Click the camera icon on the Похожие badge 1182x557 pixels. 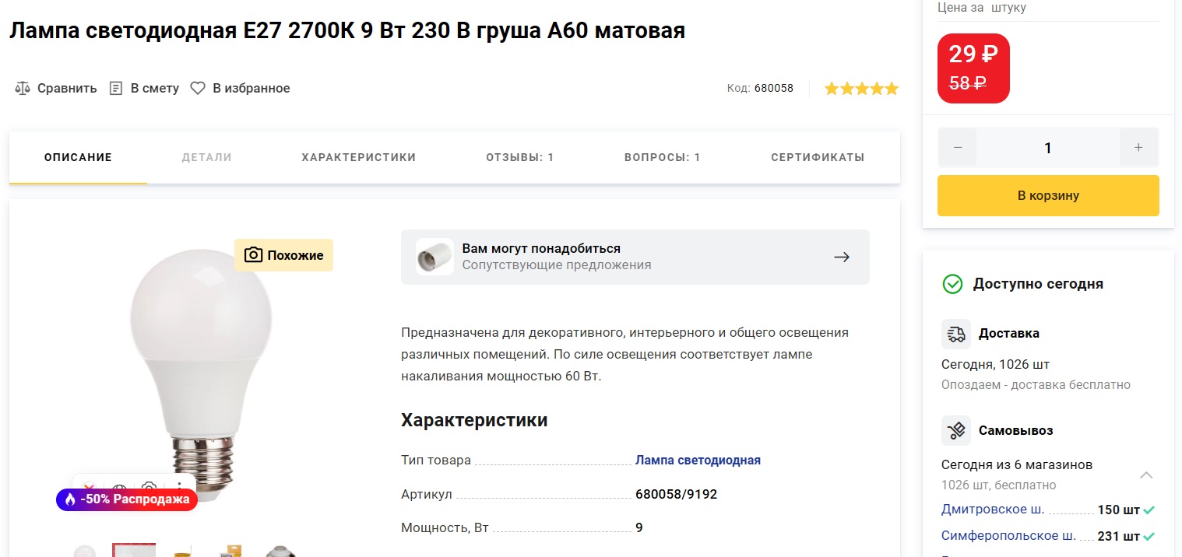tap(253, 255)
